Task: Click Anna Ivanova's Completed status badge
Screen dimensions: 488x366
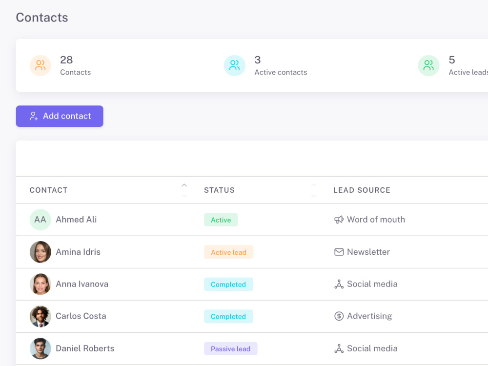Action: (228, 284)
